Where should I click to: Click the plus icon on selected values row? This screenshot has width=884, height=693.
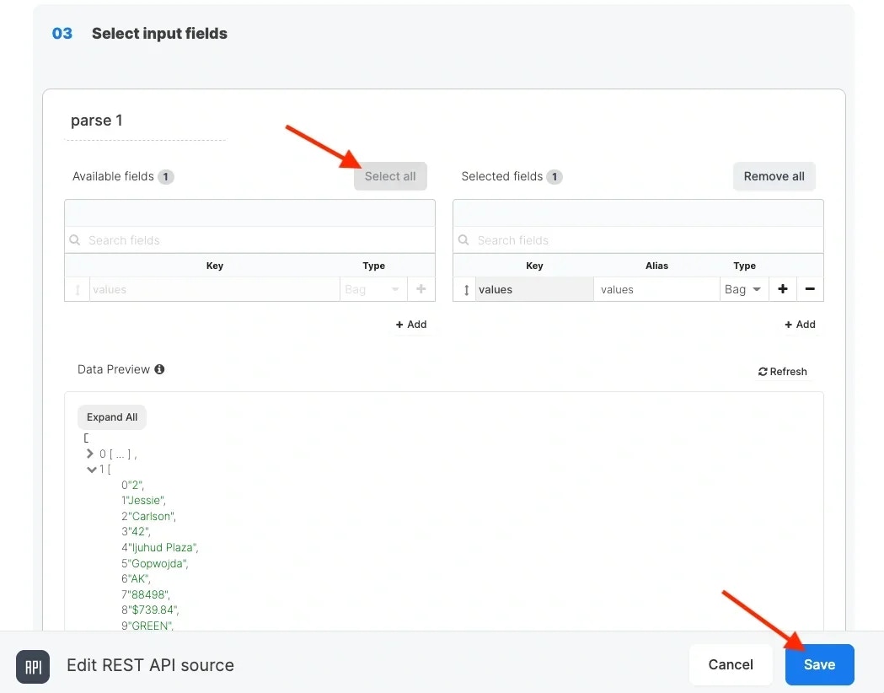tap(783, 289)
